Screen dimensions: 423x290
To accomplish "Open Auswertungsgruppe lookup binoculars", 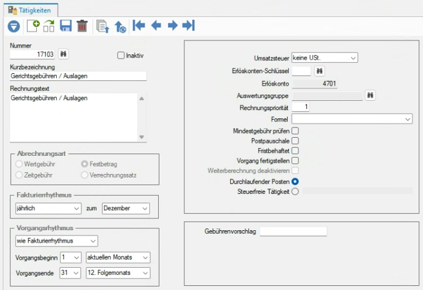I will coord(370,95).
